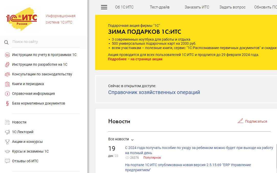Open База нормативных документов section

[x=39, y=103]
